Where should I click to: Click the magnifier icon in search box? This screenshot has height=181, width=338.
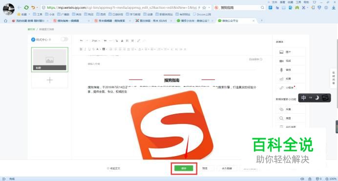click(x=262, y=7)
